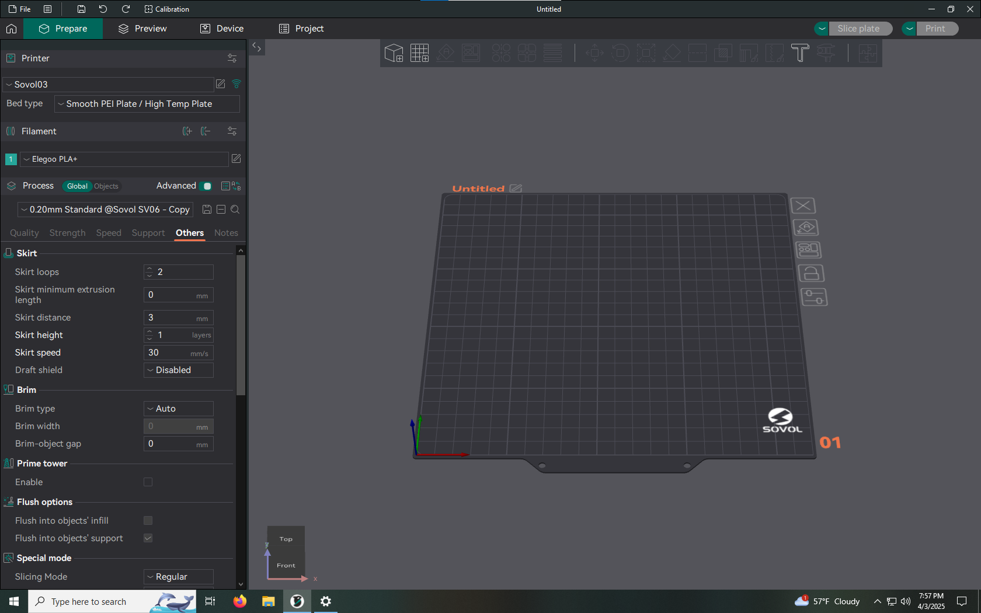Viewport: 981px width, 613px height.
Task: Click the printer Wi-Fi connection icon
Action: [236, 84]
